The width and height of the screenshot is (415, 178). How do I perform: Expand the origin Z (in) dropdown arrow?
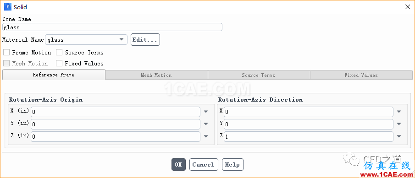pos(206,136)
